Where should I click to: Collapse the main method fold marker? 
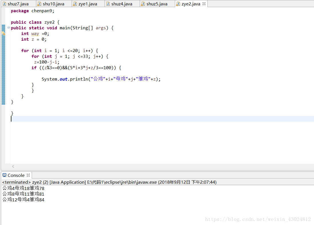pyautogui.click(x=9, y=28)
